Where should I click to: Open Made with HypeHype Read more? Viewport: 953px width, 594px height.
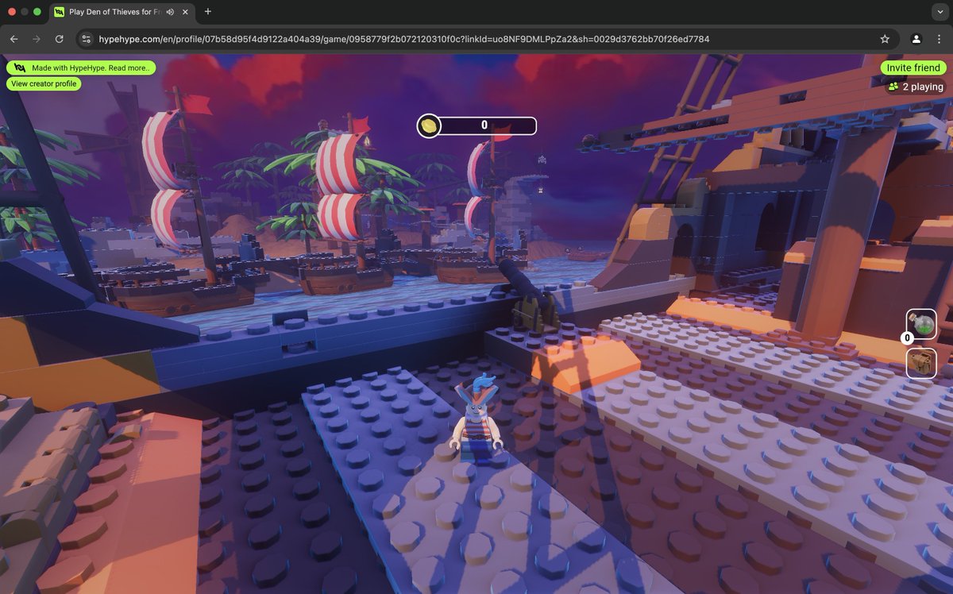pos(80,68)
